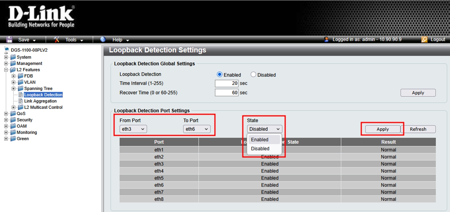
Task: Click the DGS-1100-08PLV2 device icon
Action: pyautogui.click(x=7, y=50)
